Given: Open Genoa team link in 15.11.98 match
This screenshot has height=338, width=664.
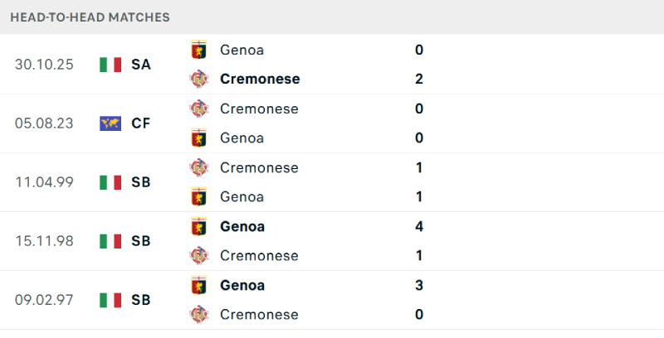Looking at the screenshot, I should pos(242,226).
